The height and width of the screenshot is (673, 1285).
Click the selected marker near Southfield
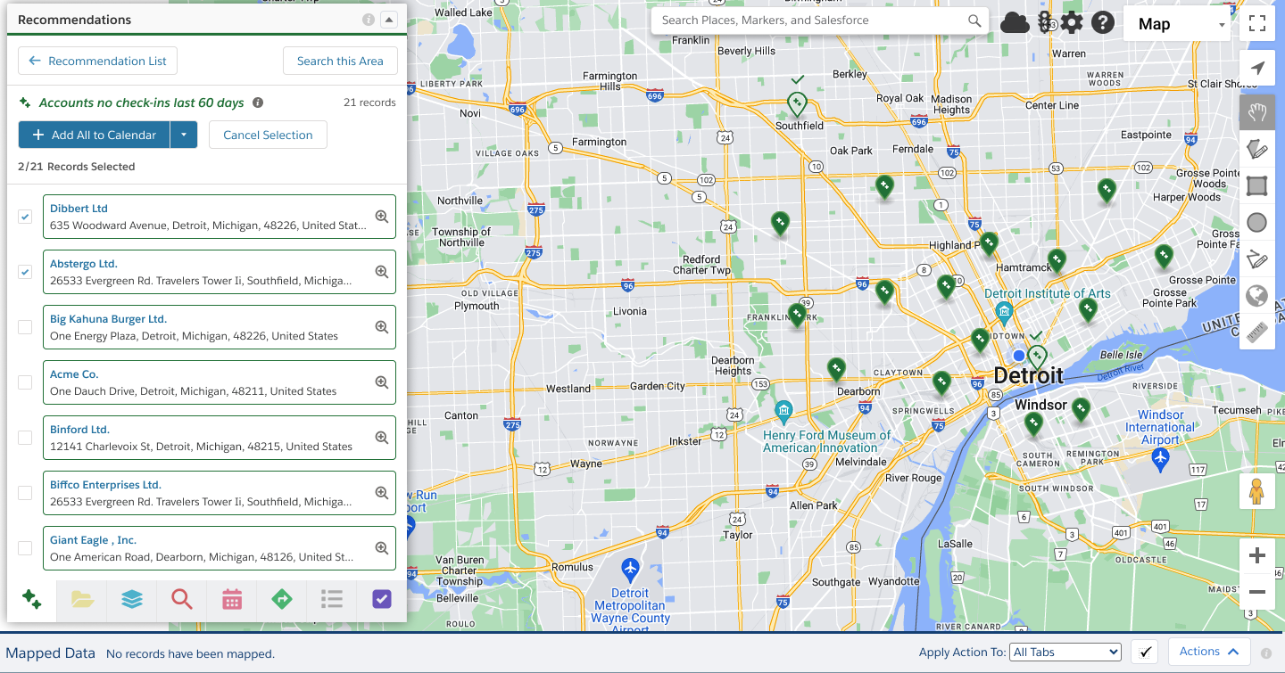tap(797, 105)
